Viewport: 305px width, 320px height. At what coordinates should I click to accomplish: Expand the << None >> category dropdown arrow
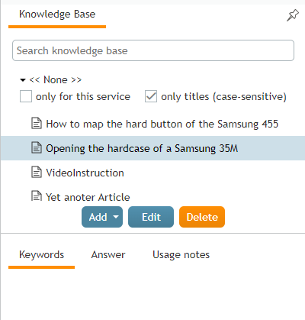pyautogui.click(x=23, y=80)
